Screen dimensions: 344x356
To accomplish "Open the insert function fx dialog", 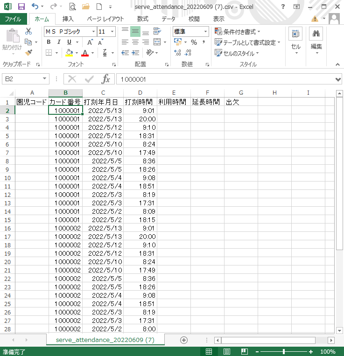I will (106, 79).
